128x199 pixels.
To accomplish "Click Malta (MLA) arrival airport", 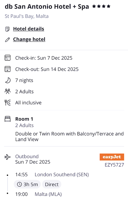I will click(48, 194).
